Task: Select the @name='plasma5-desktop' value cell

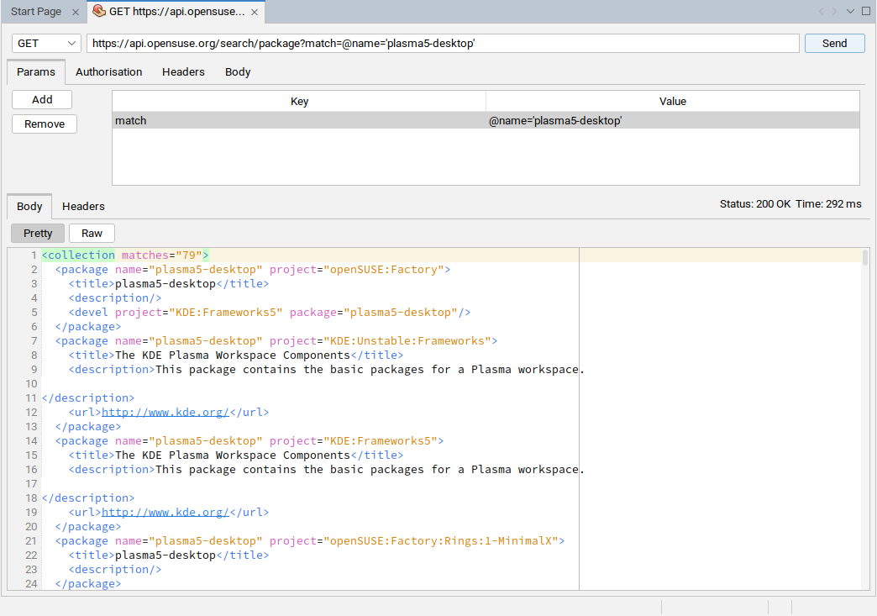Action: [672, 120]
